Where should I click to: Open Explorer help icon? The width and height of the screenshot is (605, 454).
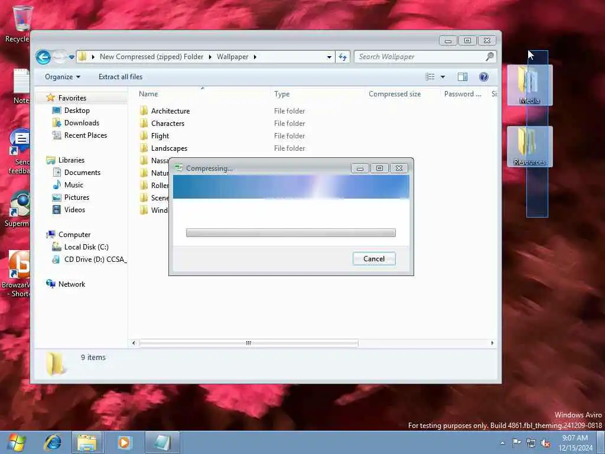coord(483,77)
